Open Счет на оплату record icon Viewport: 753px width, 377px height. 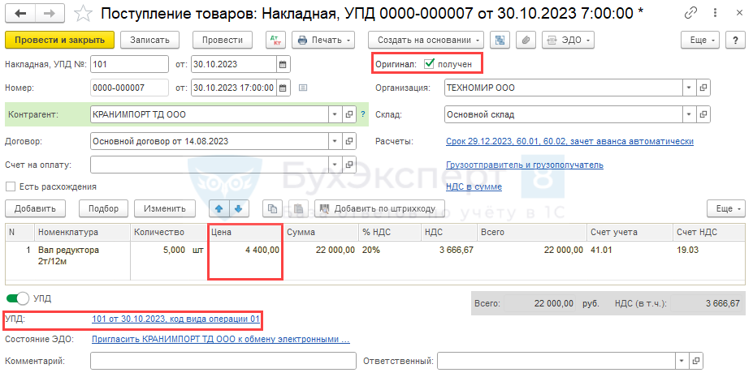[x=349, y=165]
